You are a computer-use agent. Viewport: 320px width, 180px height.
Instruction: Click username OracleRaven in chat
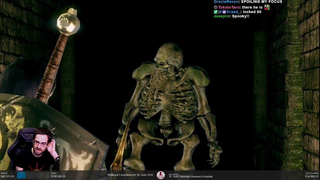click(x=226, y=2)
